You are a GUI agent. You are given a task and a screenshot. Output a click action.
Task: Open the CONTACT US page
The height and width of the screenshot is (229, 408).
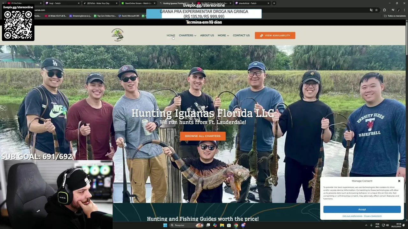click(x=241, y=35)
